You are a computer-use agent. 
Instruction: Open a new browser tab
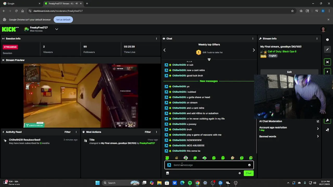pyautogui.click(x=87, y=3)
